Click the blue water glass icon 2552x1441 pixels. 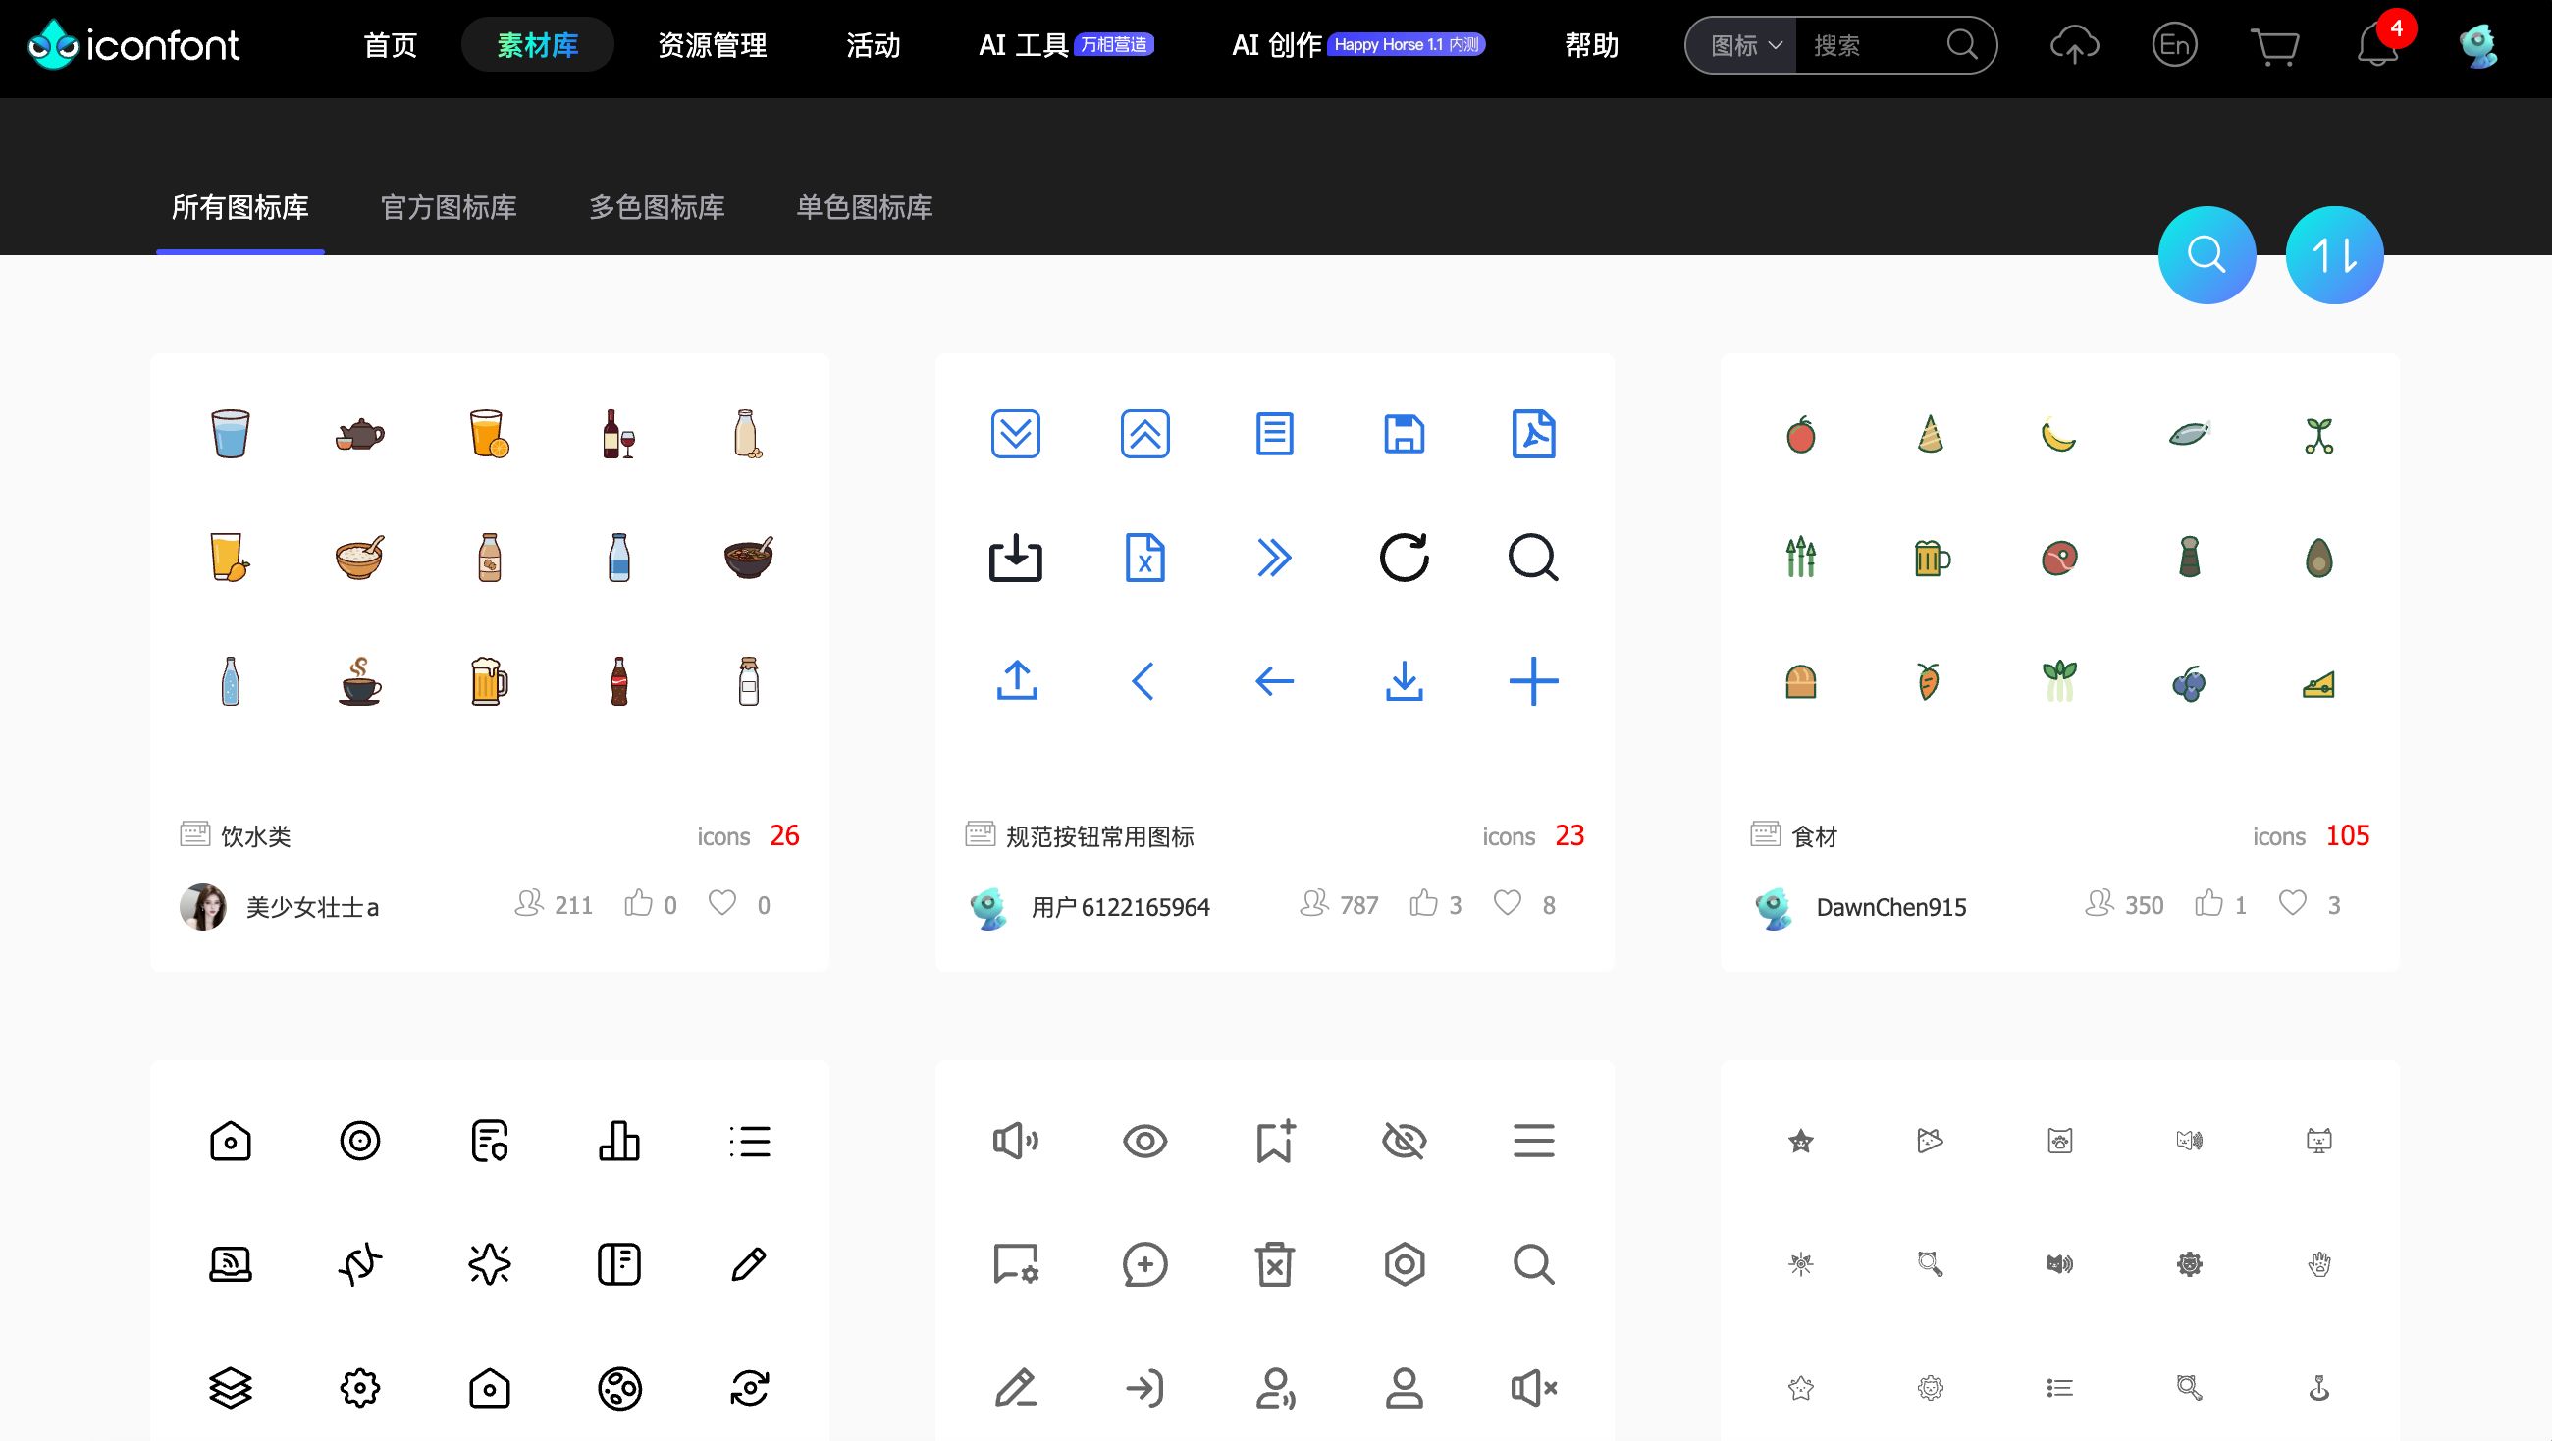point(231,434)
